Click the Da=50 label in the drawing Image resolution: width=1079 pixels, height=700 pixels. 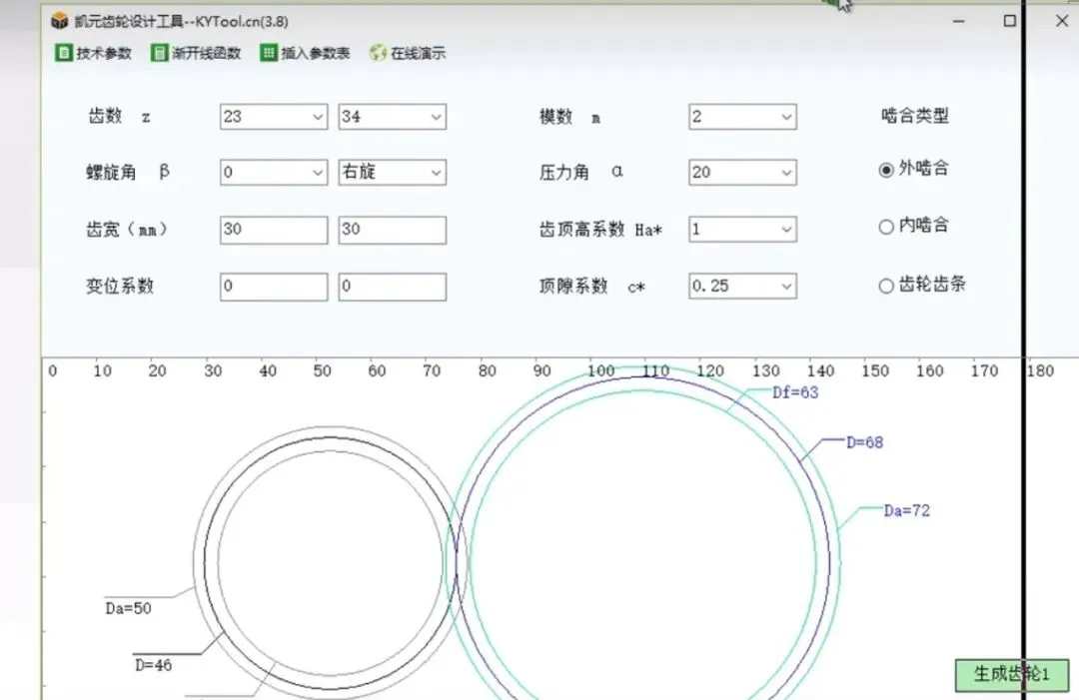[x=128, y=608]
